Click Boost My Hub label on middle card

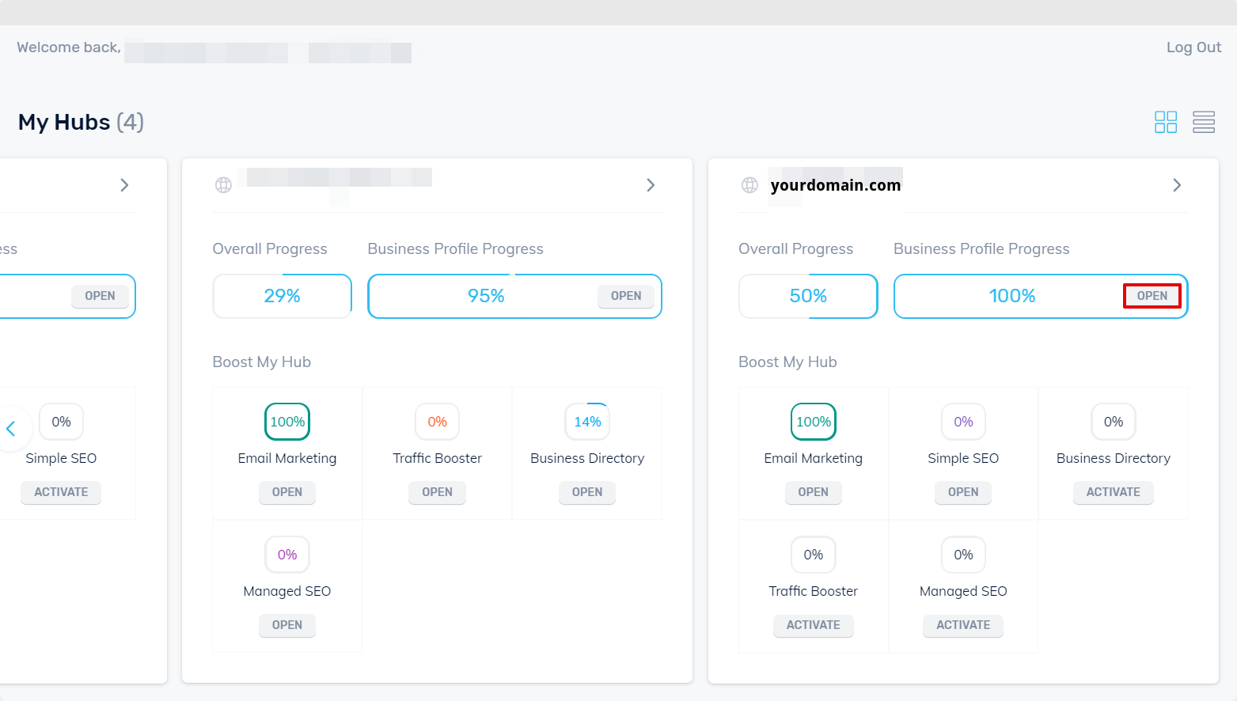(x=262, y=362)
